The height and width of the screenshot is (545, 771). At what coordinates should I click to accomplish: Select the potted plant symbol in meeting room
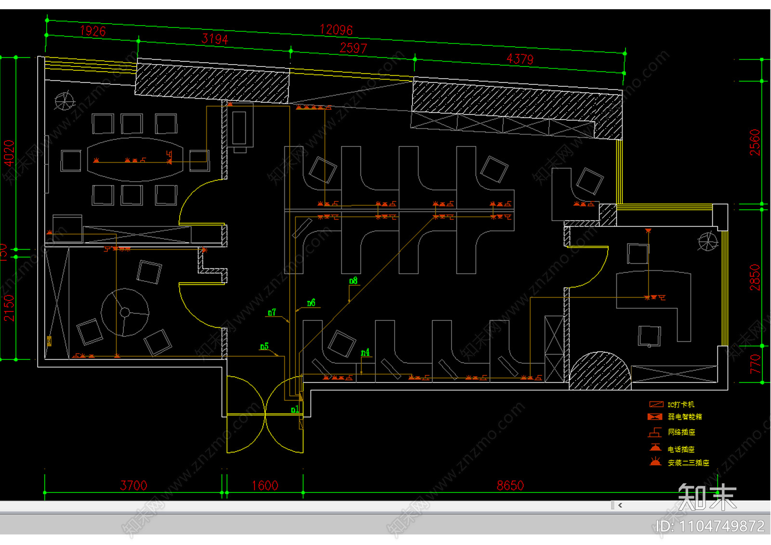(x=64, y=101)
